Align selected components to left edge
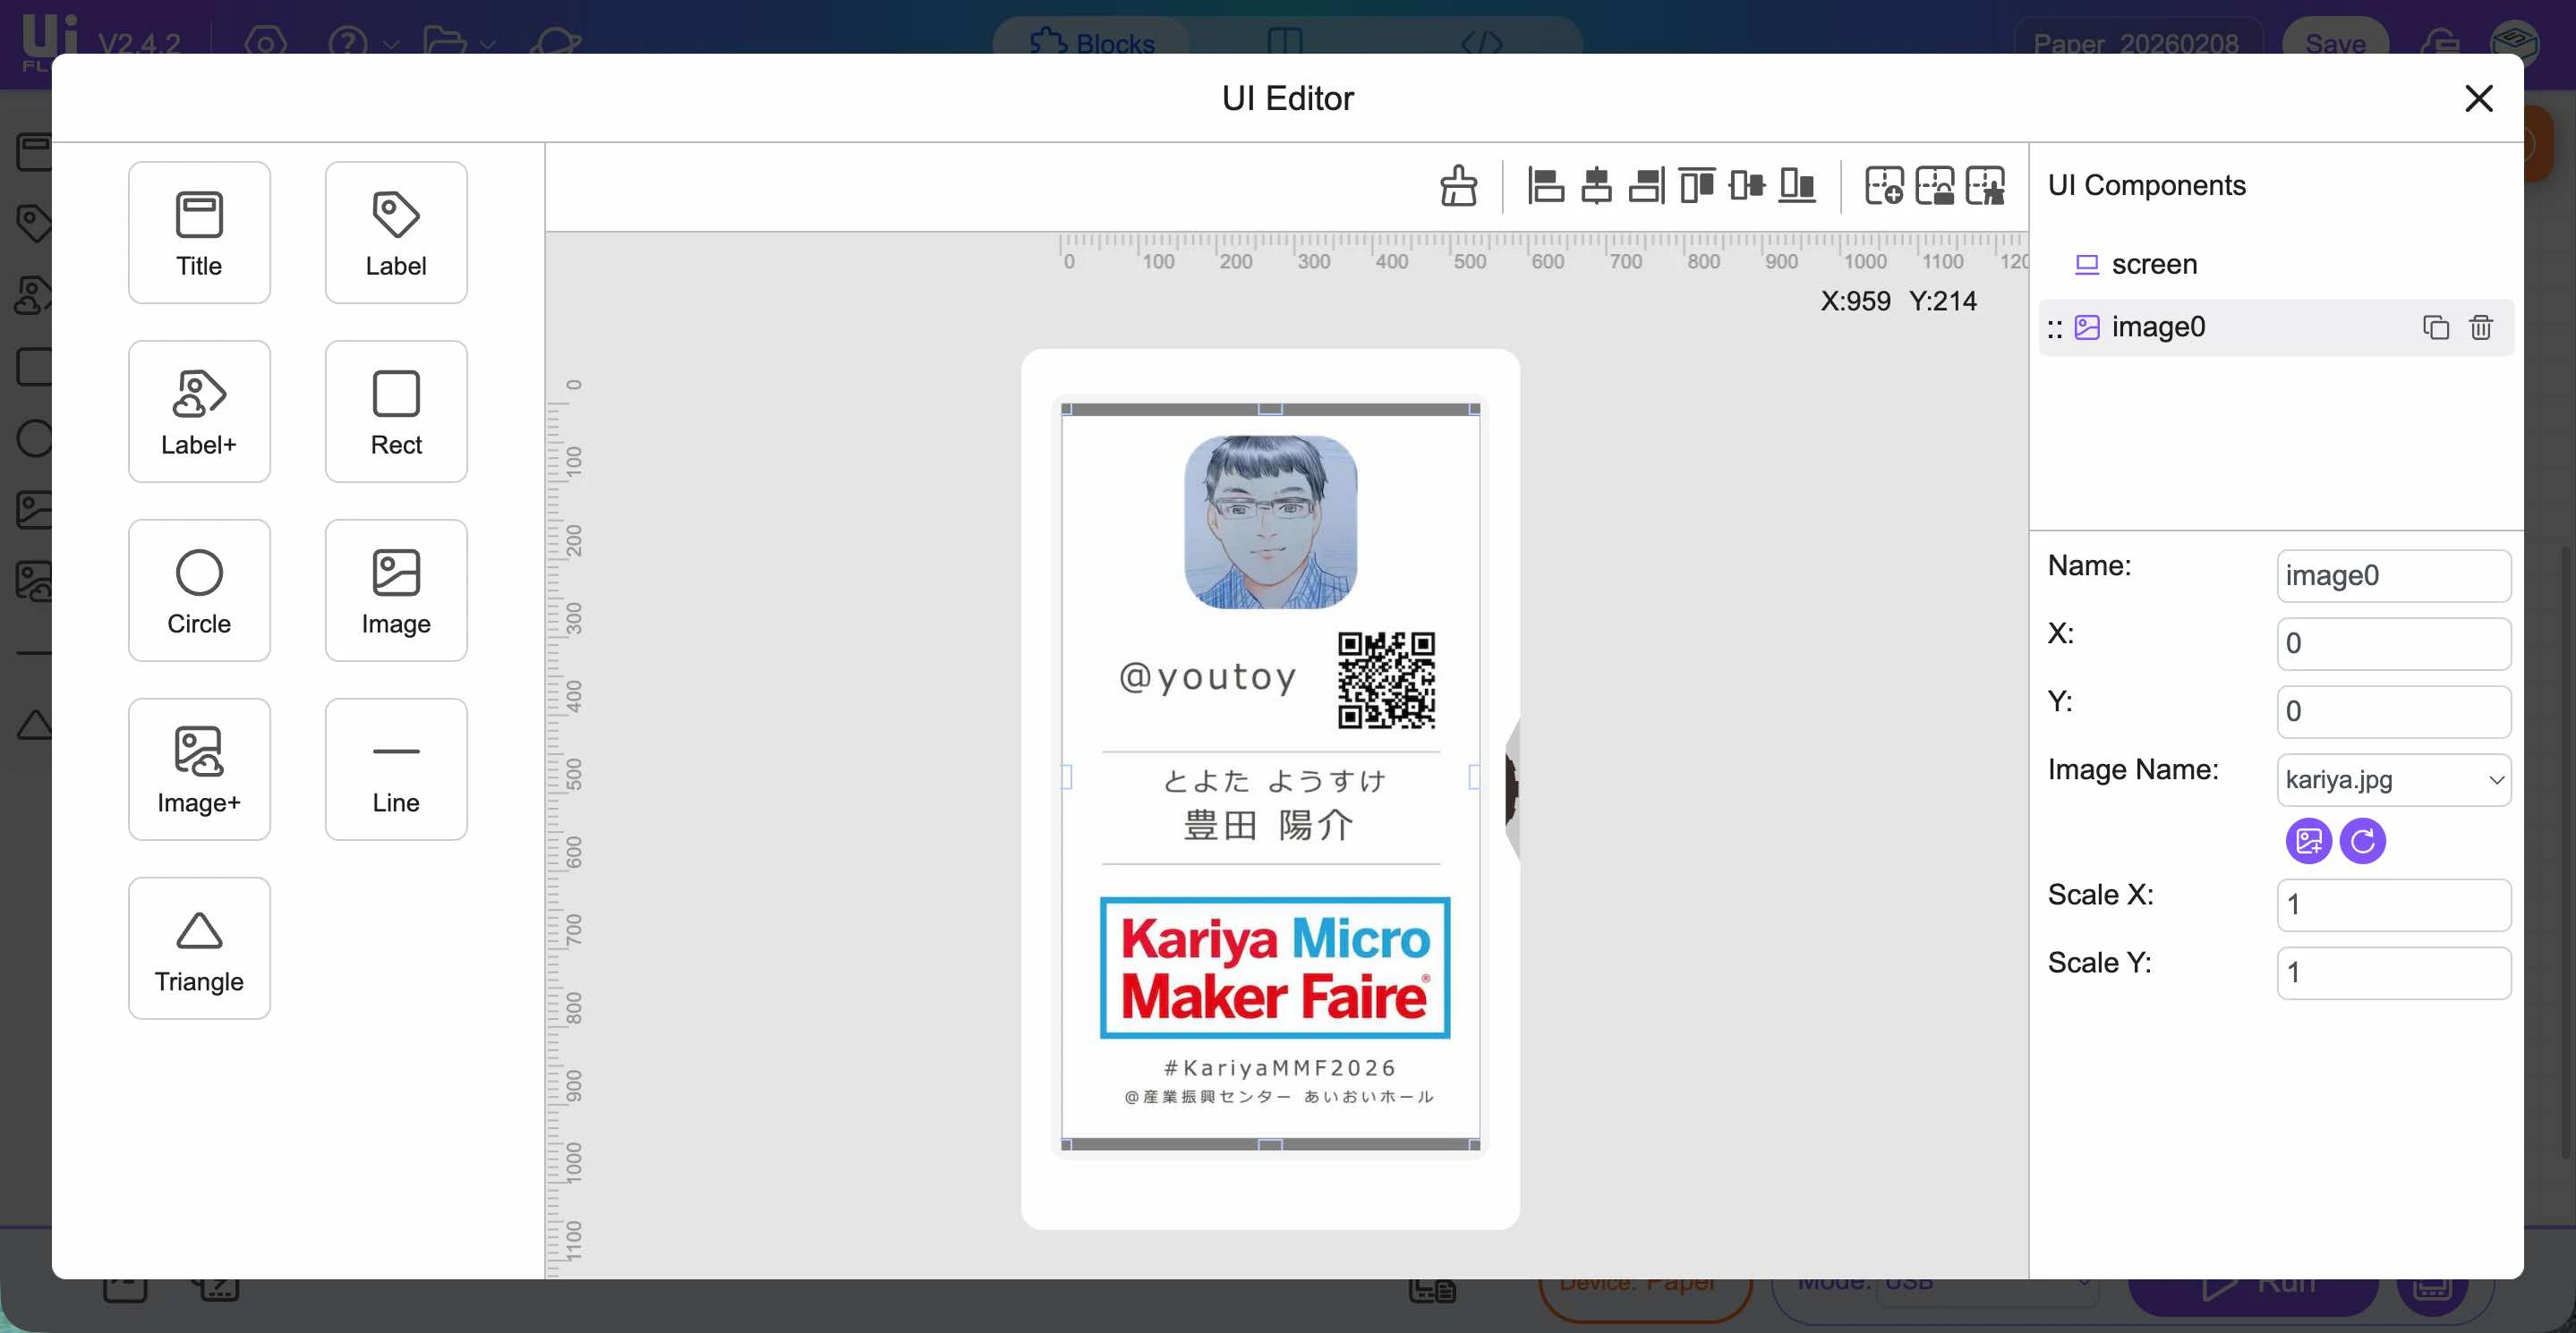The width and height of the screenshot is (2576, 1333). click(x=1546, y=186)
